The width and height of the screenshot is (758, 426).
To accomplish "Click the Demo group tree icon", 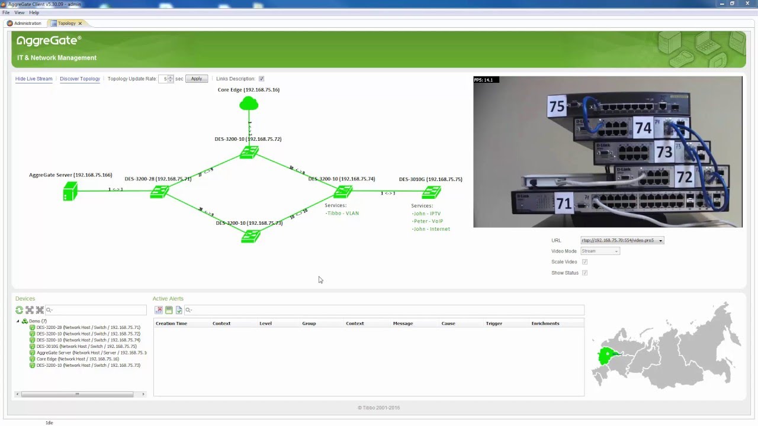I will 25,321.
